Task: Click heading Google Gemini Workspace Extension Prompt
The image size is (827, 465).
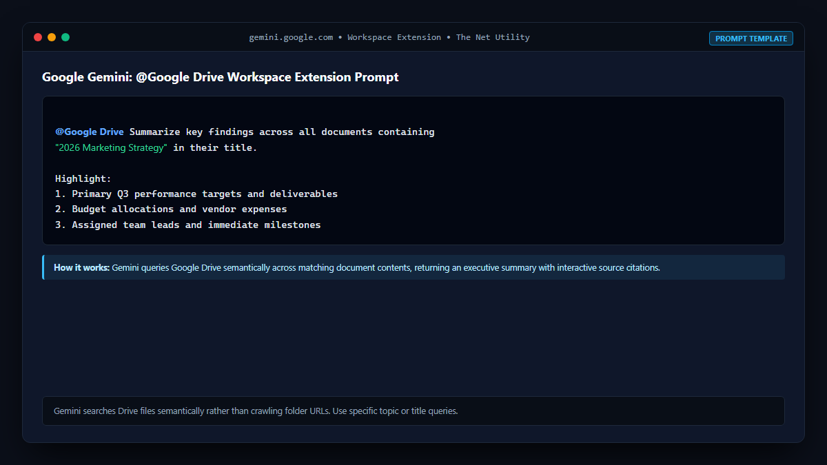Action: pos(221,77)
